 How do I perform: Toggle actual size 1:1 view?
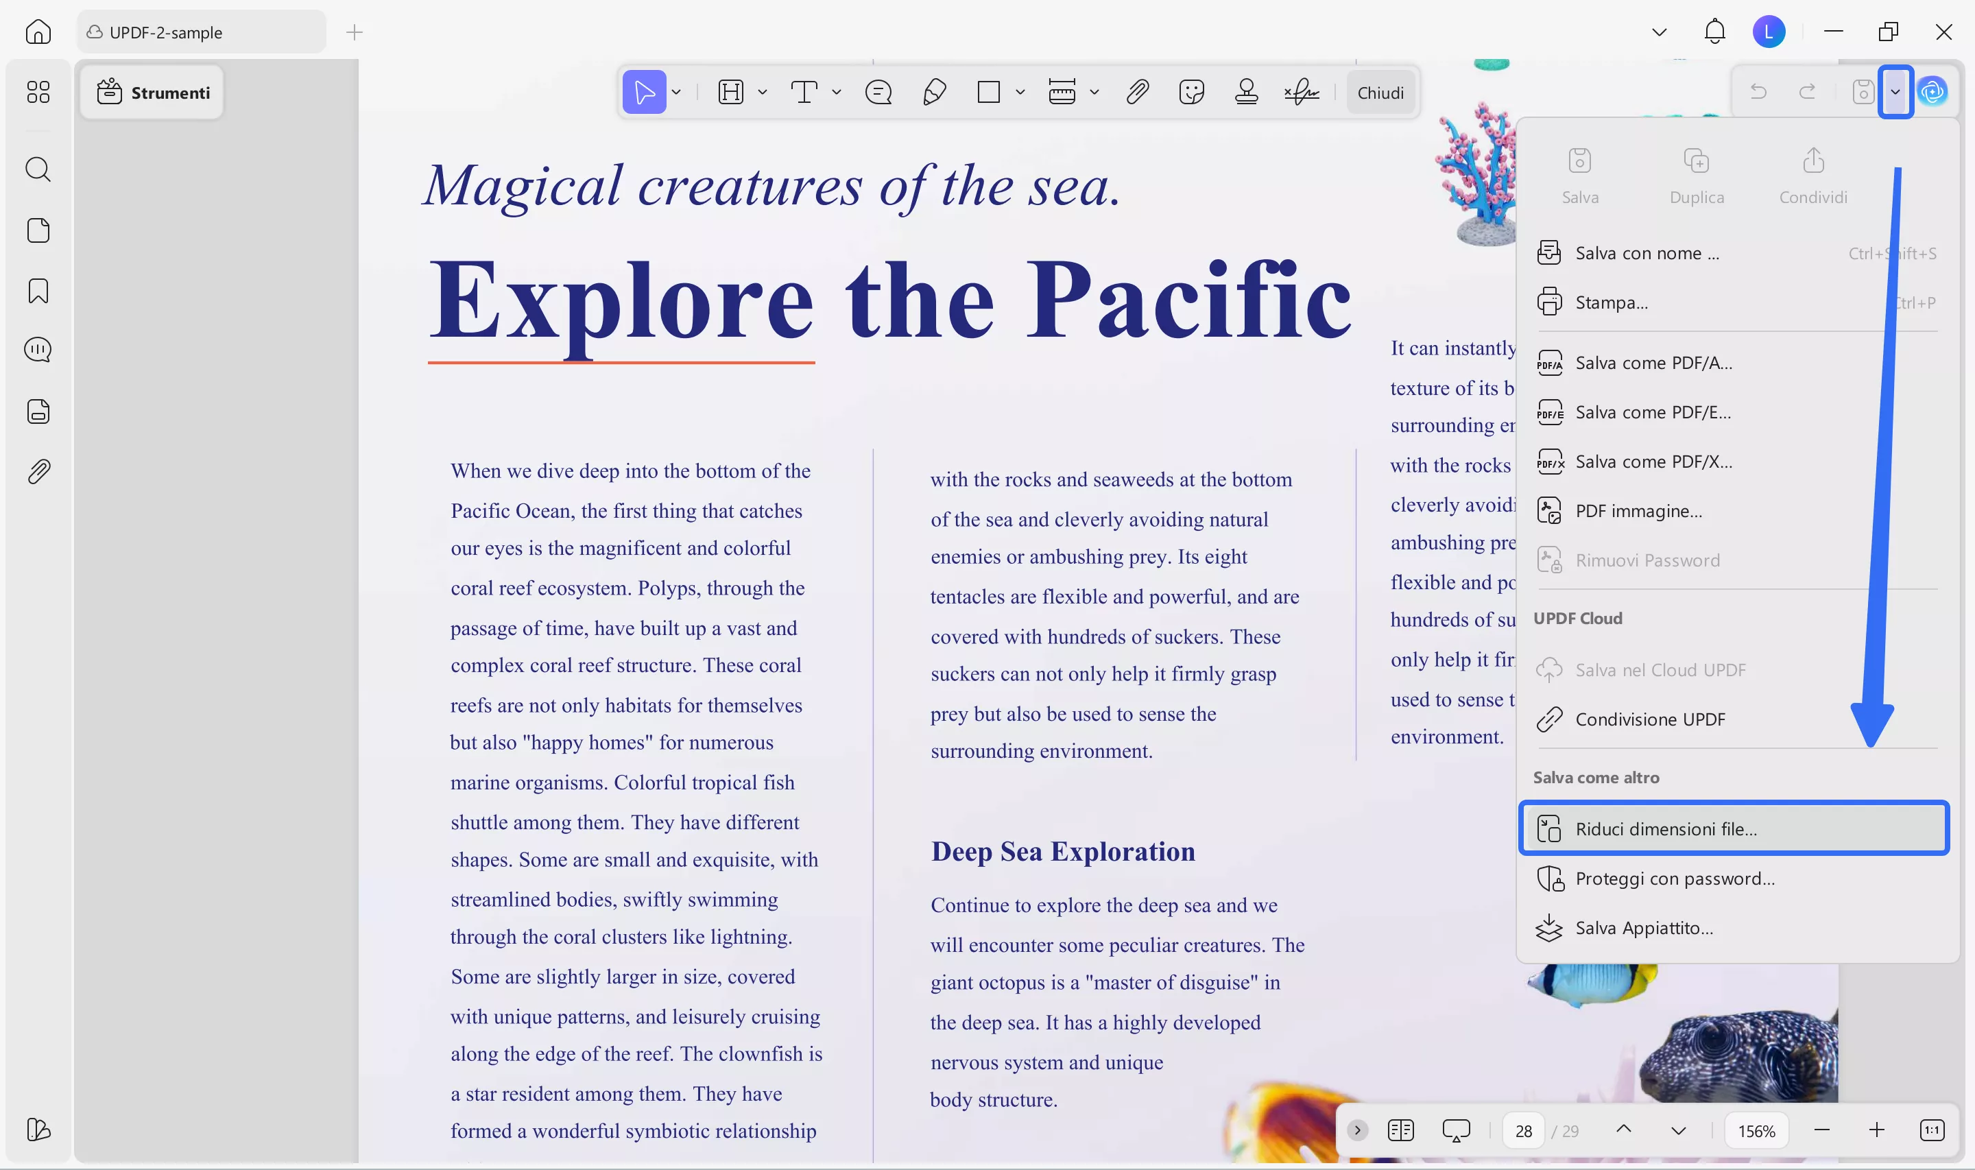pyautogui.click(x=1932, y=1130)
